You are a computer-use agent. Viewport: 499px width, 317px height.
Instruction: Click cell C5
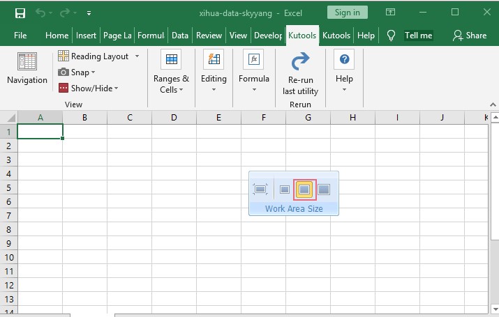(130, 187)
